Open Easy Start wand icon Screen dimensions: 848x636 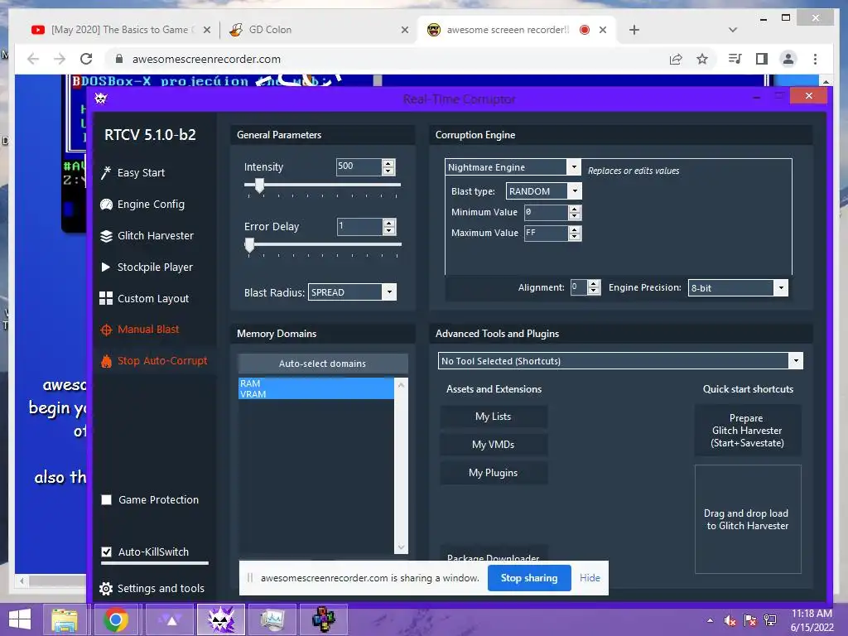106,172
